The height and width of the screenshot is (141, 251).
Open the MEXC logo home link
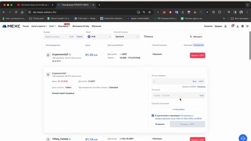tap(11, 26)
